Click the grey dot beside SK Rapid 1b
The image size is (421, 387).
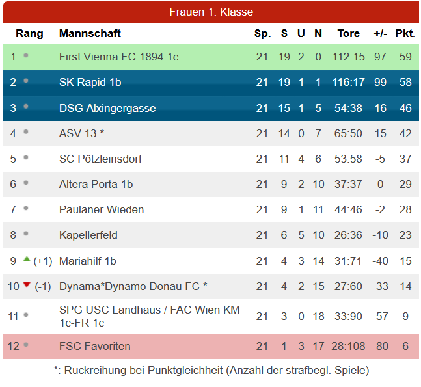(x=26, y=81)
